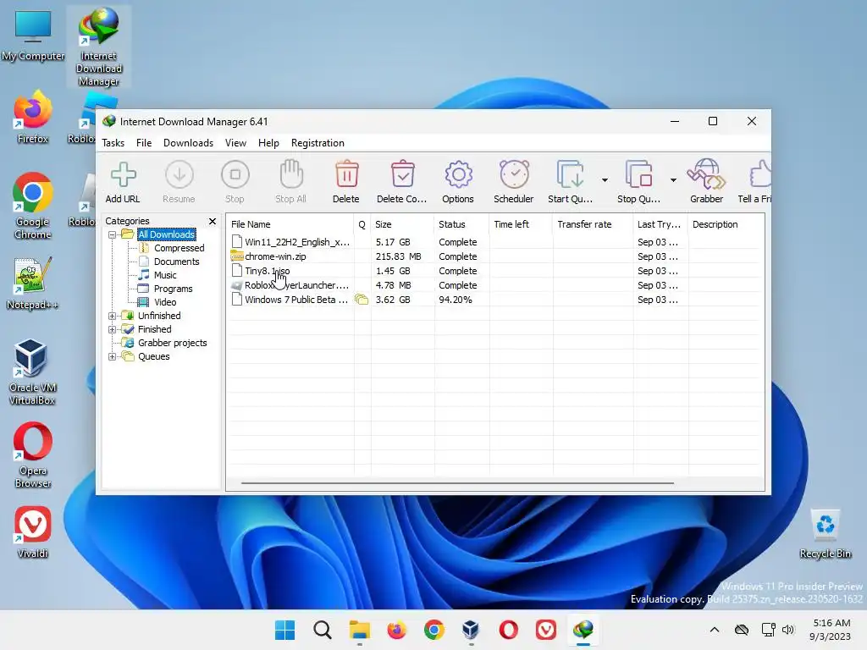Select the Programs category
867x650 pixels.
pos(173,289)
